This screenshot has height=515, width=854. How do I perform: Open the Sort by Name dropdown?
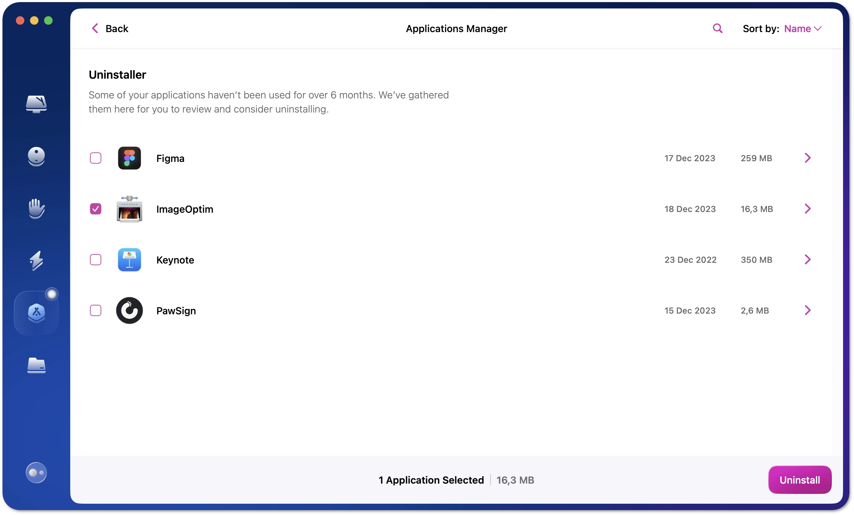[x=803, y=29]
